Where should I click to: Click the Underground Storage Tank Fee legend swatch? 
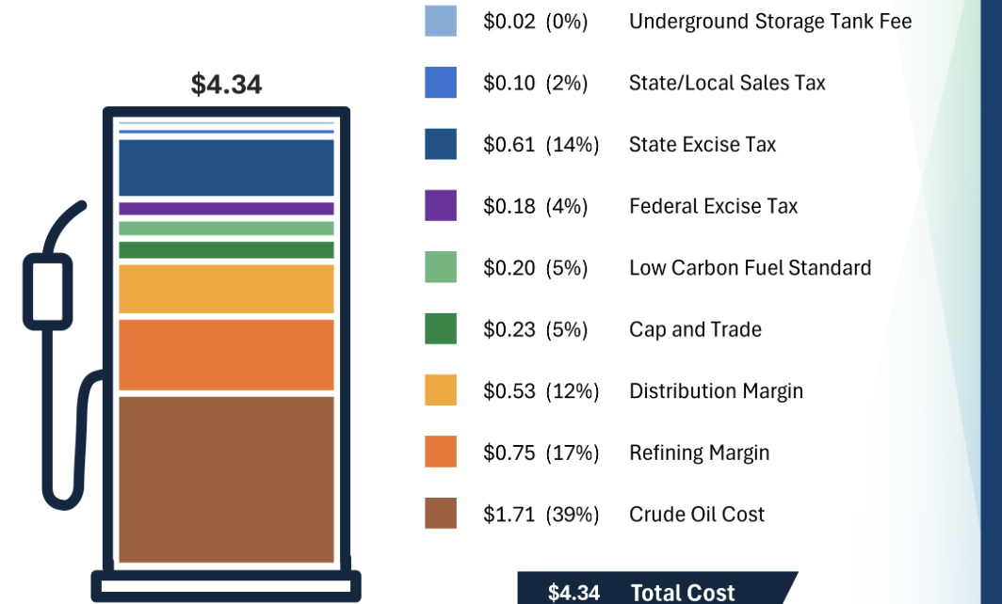tap(441, 21)
